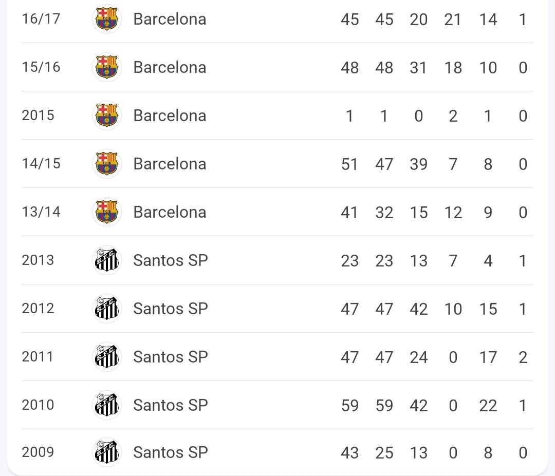555x476 pixels.
Task: Click the 22 value in the 2010 row
Action: point(488,405)
